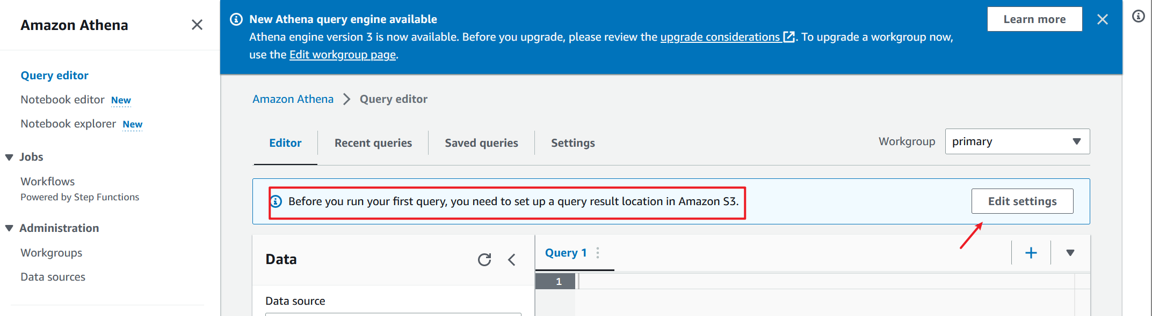Open Query 1 tab options menu
Viewport: 1152px width, 316px height.
598,253
